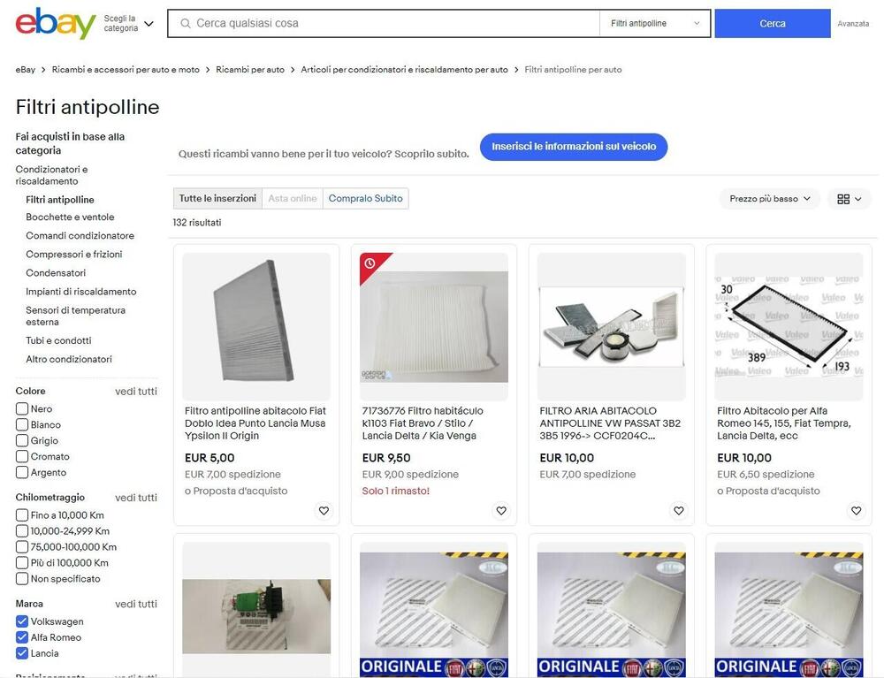Check 75,000-100,000 Km checkbox

(x=22, y=546)
